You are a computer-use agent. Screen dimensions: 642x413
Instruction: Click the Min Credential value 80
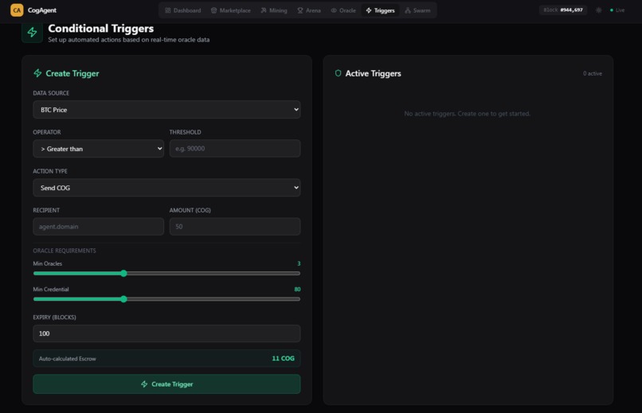tap(297, 289)
